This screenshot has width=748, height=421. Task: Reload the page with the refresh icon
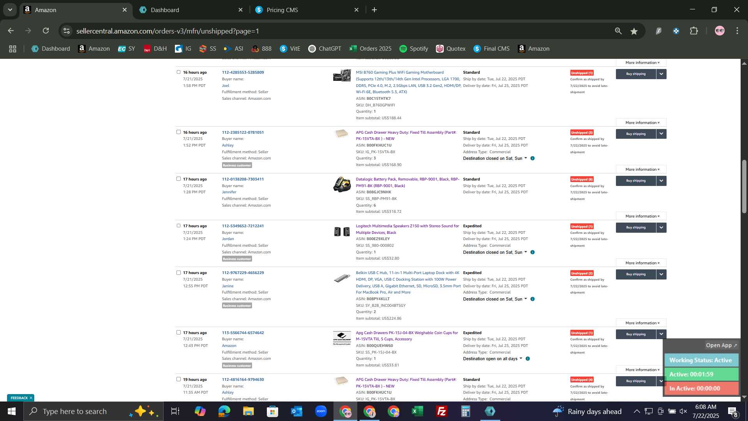(x=46, y=31)
